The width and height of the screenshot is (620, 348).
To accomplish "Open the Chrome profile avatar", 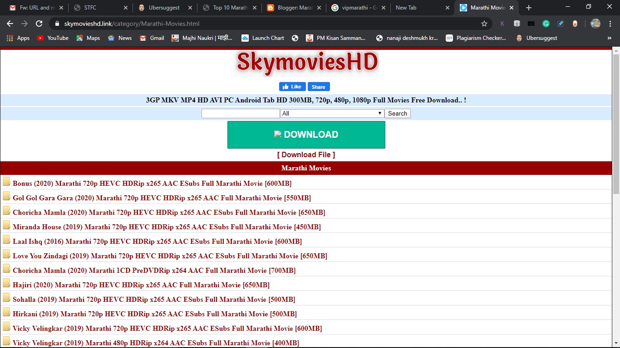I will pos(595,24).
